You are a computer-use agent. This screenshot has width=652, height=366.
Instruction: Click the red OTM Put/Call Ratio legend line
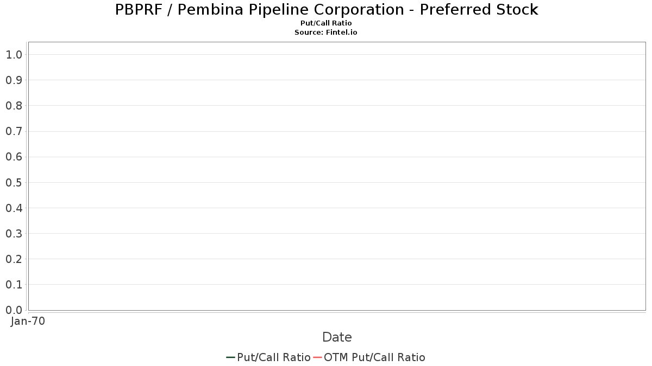(x=318, y=357)
